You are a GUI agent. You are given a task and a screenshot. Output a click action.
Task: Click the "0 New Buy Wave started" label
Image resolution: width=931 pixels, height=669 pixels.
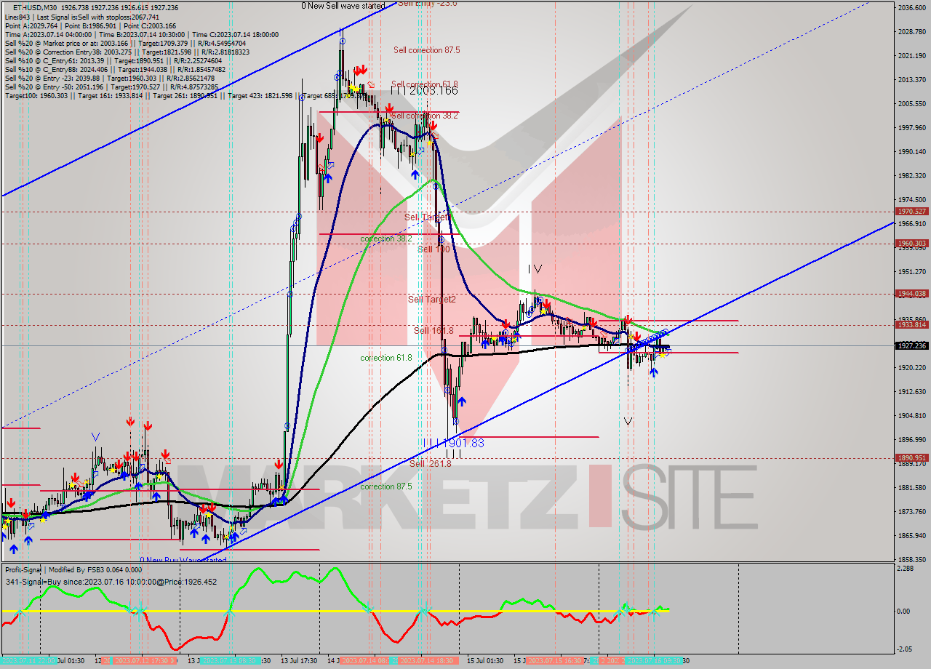[x=183, y=560]
